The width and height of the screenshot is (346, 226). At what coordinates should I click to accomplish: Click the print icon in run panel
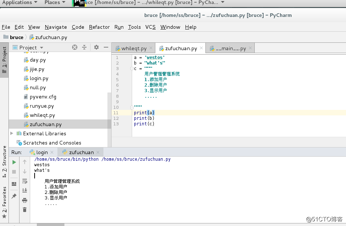tap(25, 200)
